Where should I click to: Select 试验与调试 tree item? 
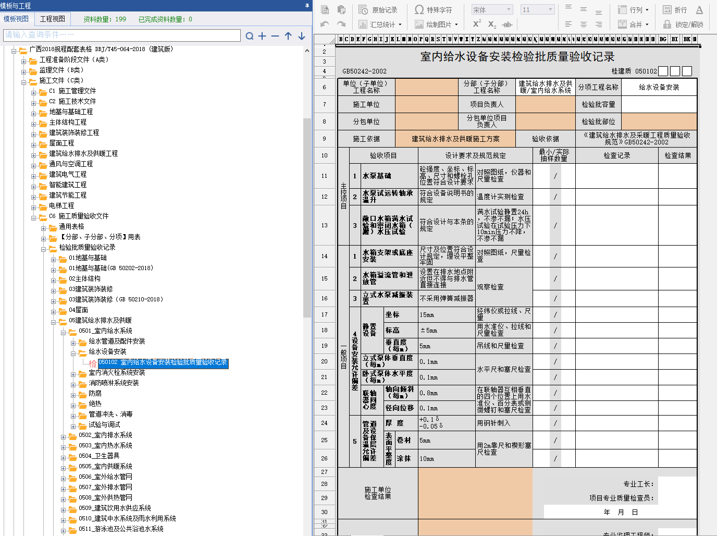[104, 424]
